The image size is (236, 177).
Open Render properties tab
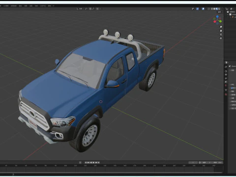226,71
